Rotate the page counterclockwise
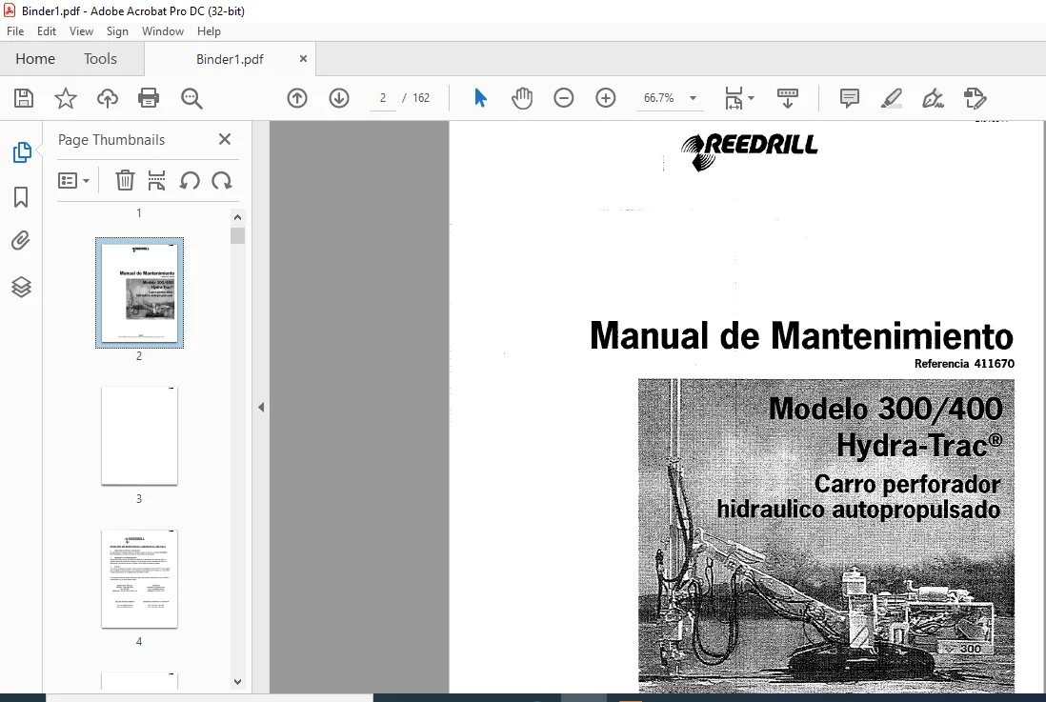This screenshot has height=702, width=1046. tap(190, 180)
